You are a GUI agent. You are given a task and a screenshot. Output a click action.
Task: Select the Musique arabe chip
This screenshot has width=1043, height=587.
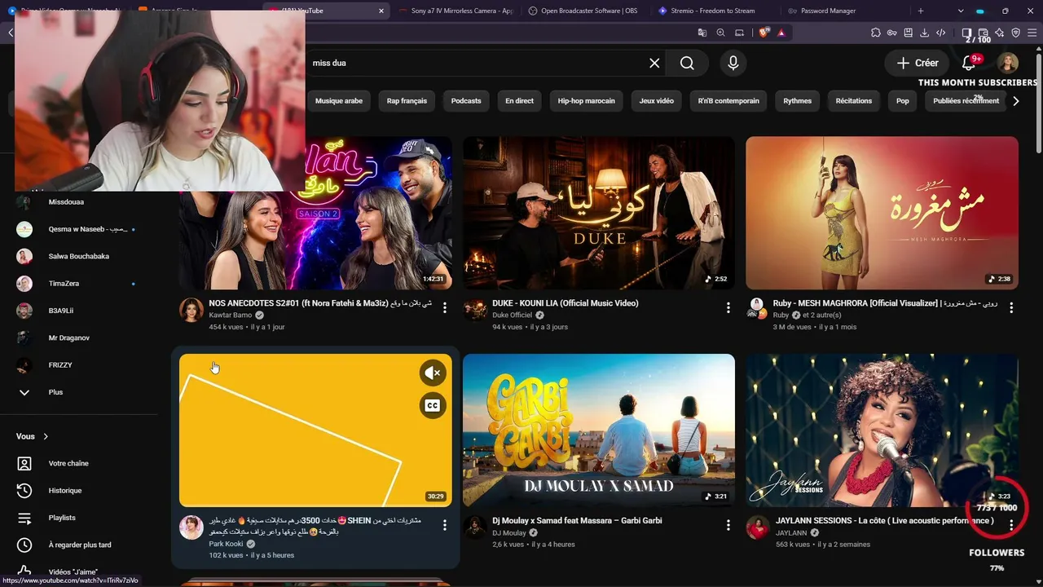click(x=339, y=101)
